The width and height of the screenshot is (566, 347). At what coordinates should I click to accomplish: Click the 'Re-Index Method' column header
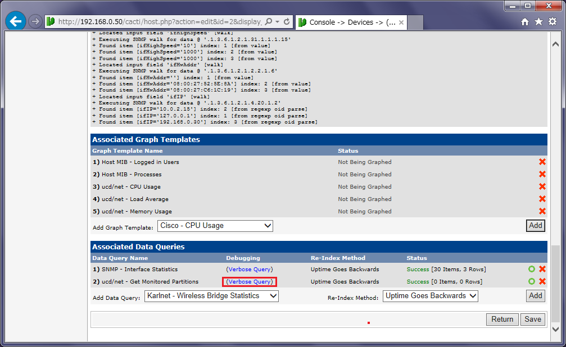pyautogui.click(x=338, y=258)
